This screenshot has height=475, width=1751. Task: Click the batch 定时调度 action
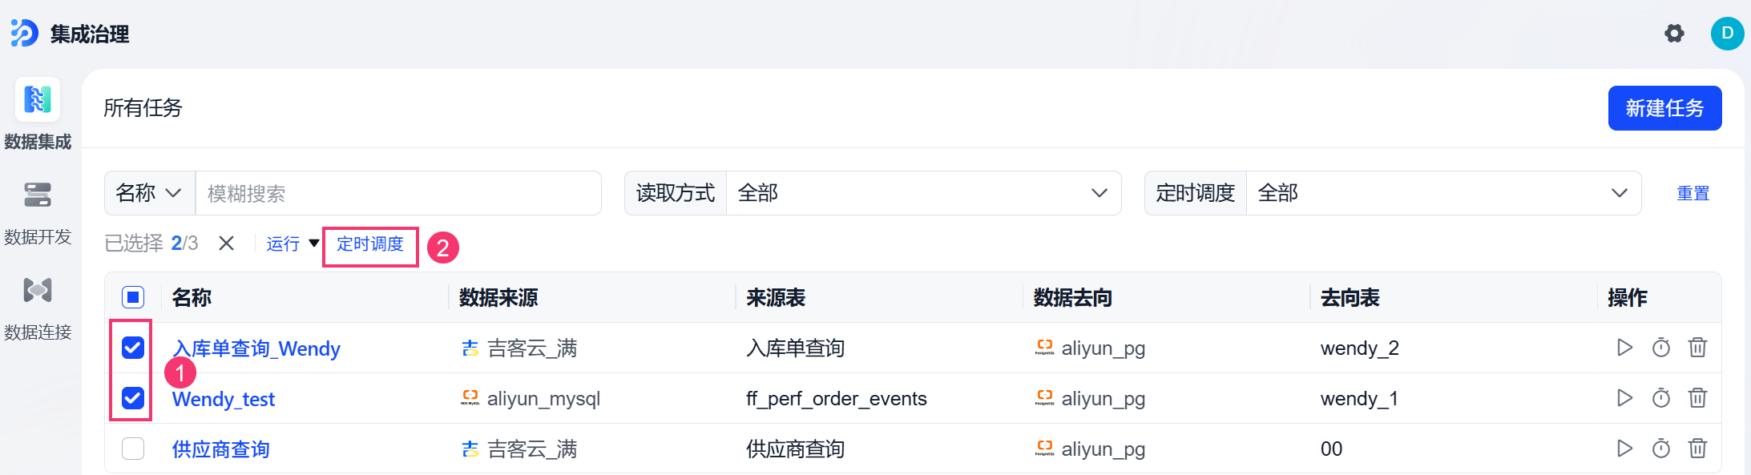pos(370,244)
